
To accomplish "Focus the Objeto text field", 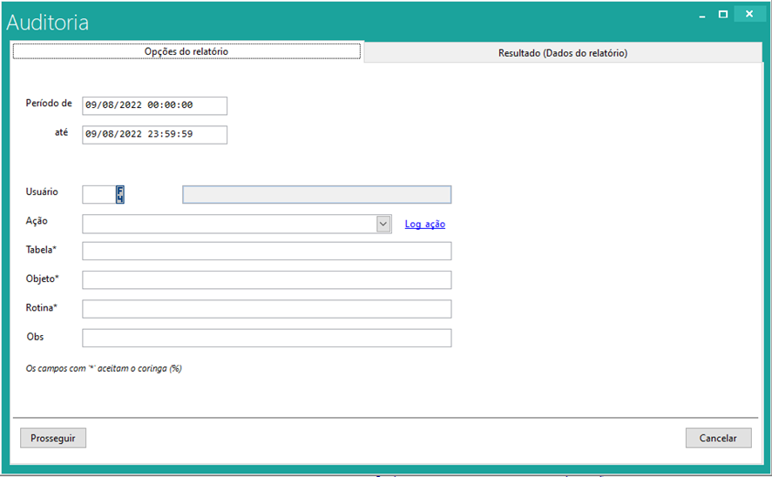I will (x=267, y=280).
